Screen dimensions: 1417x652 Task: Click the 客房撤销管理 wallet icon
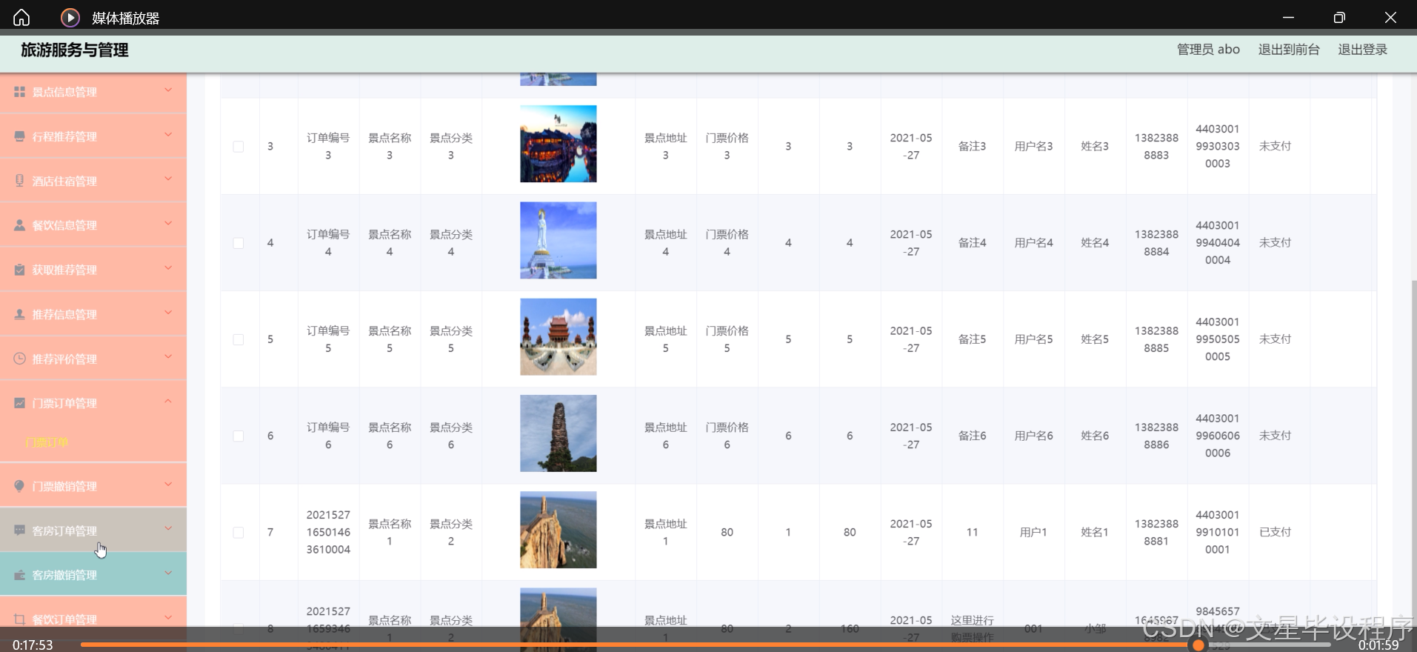point(20,575)
